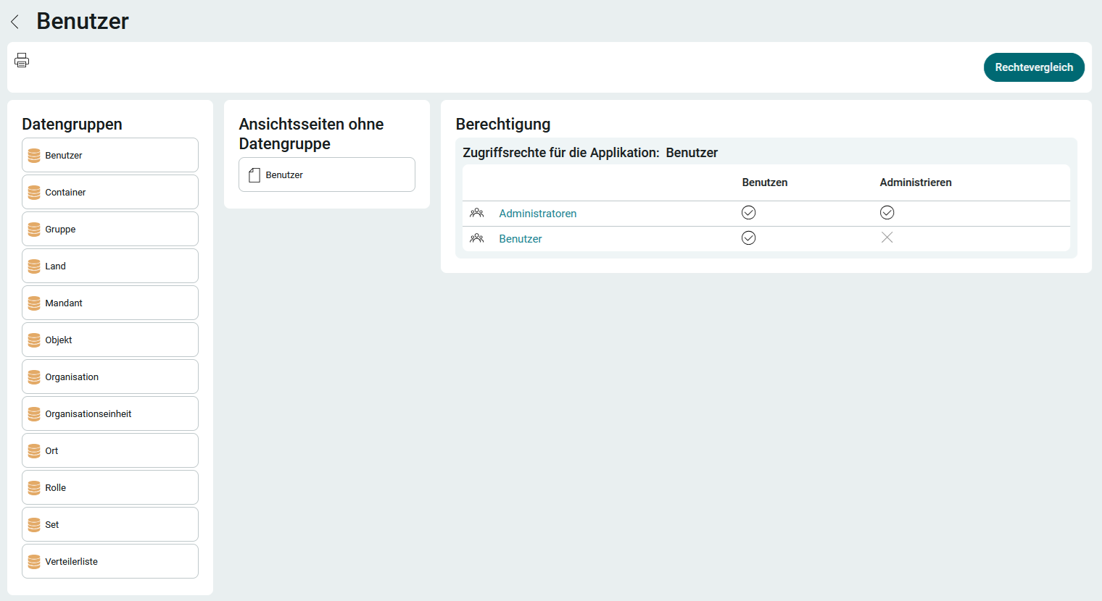The width and height of the screenshot is (1102, 601).
Task: Click the database icon next to Organisationseinheit
Action: (34, 414)
